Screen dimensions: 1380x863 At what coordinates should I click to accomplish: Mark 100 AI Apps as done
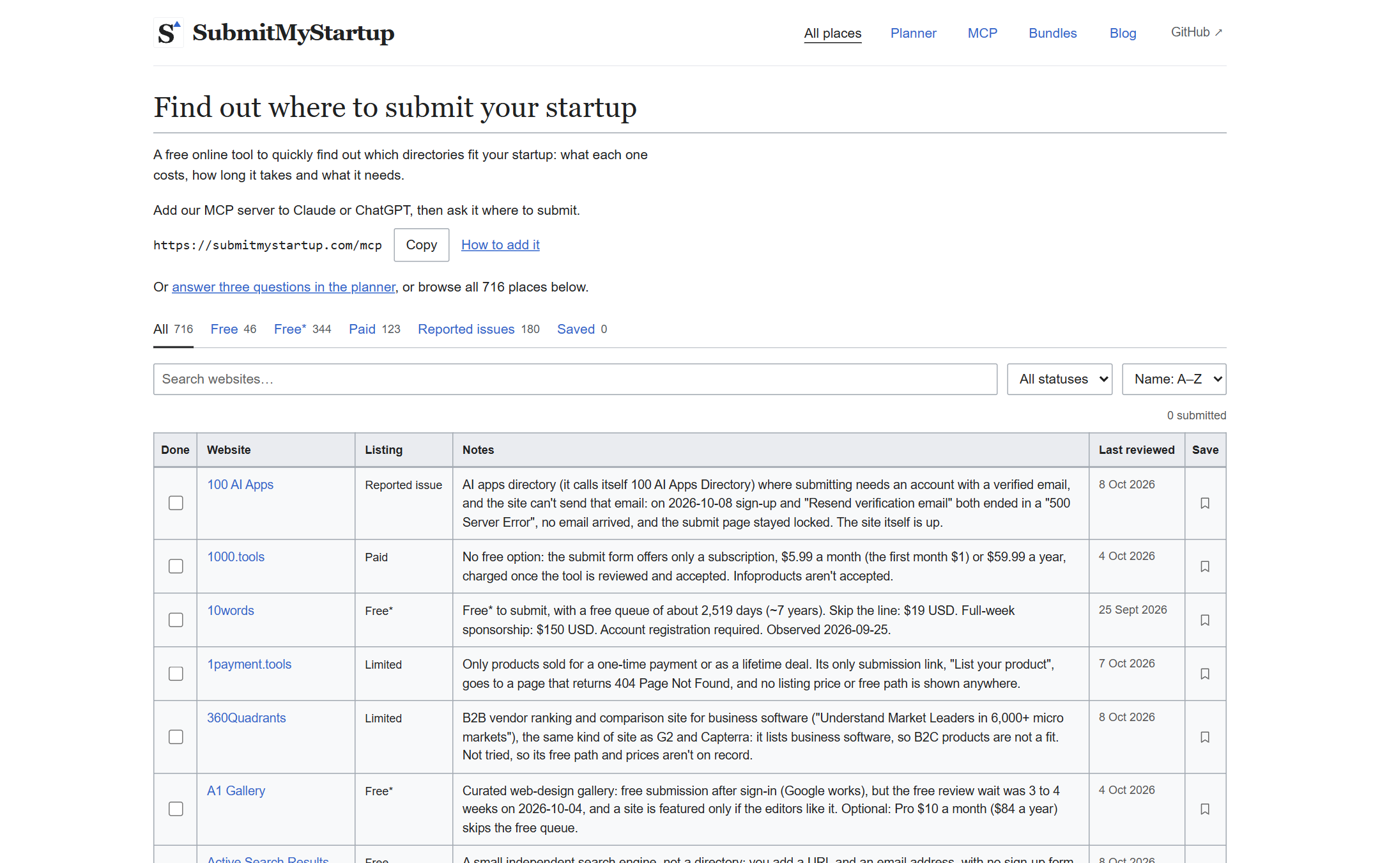click(x=176, y=503)
